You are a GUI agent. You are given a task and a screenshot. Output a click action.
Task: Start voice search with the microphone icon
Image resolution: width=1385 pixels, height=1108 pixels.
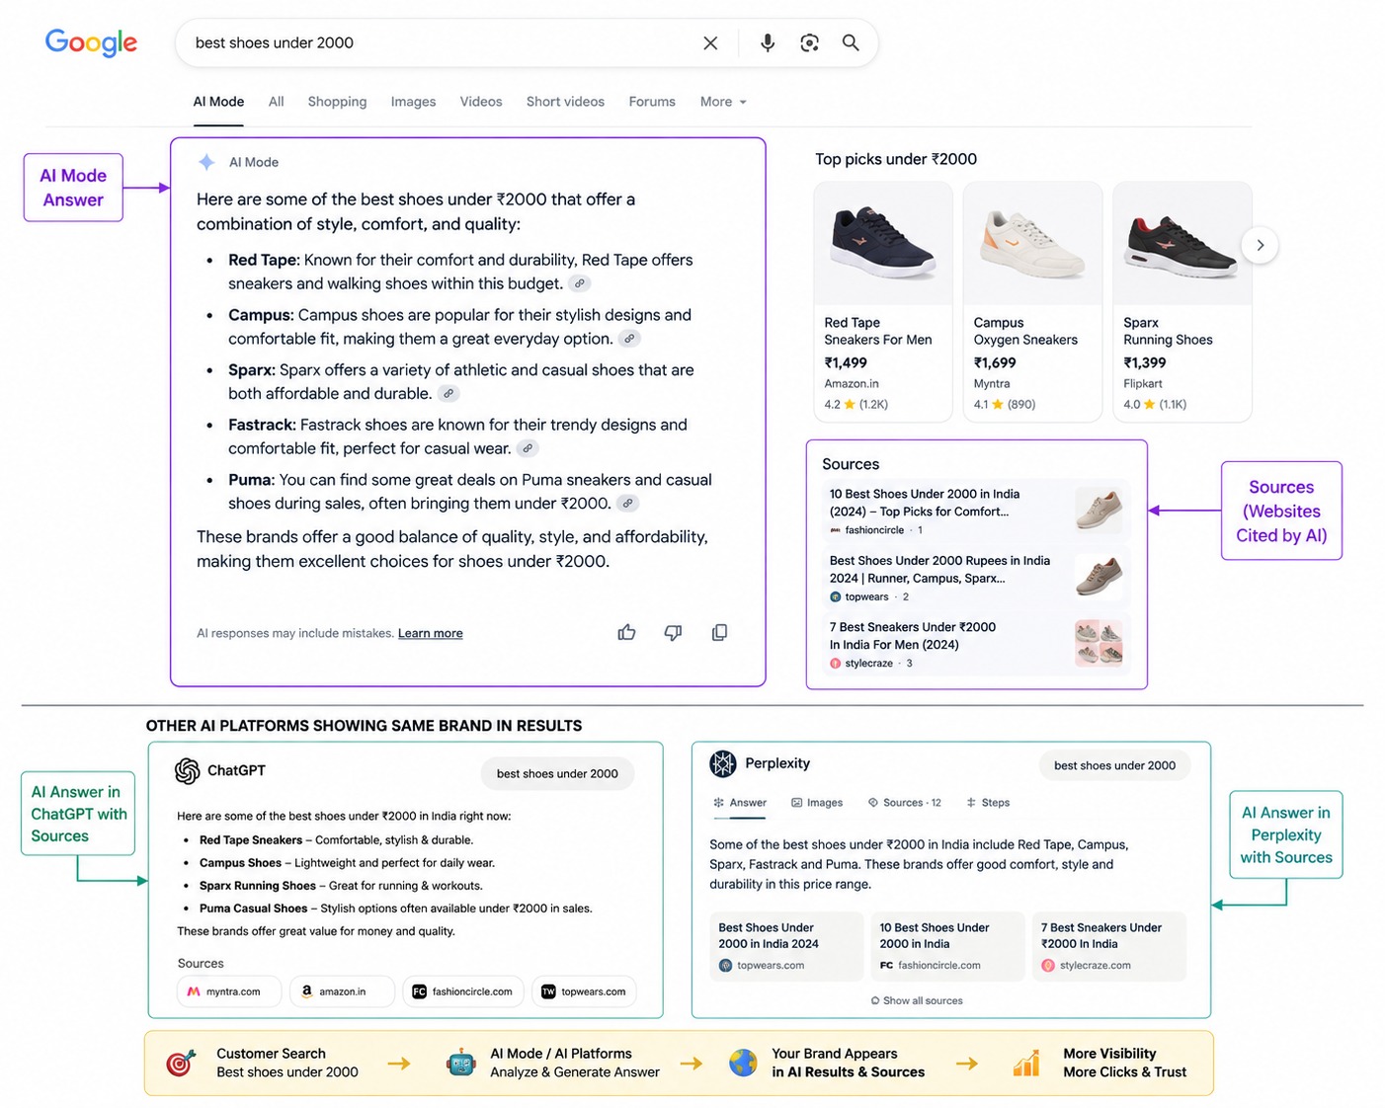[768, 43]
